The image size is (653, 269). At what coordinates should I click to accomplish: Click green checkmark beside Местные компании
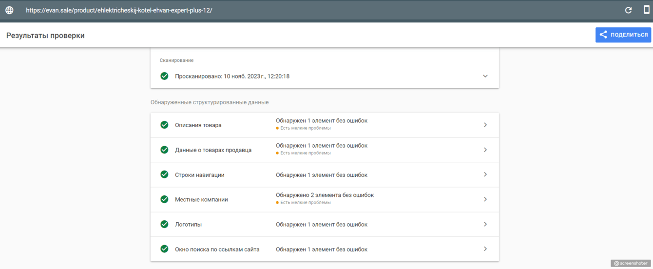[165, 199]
